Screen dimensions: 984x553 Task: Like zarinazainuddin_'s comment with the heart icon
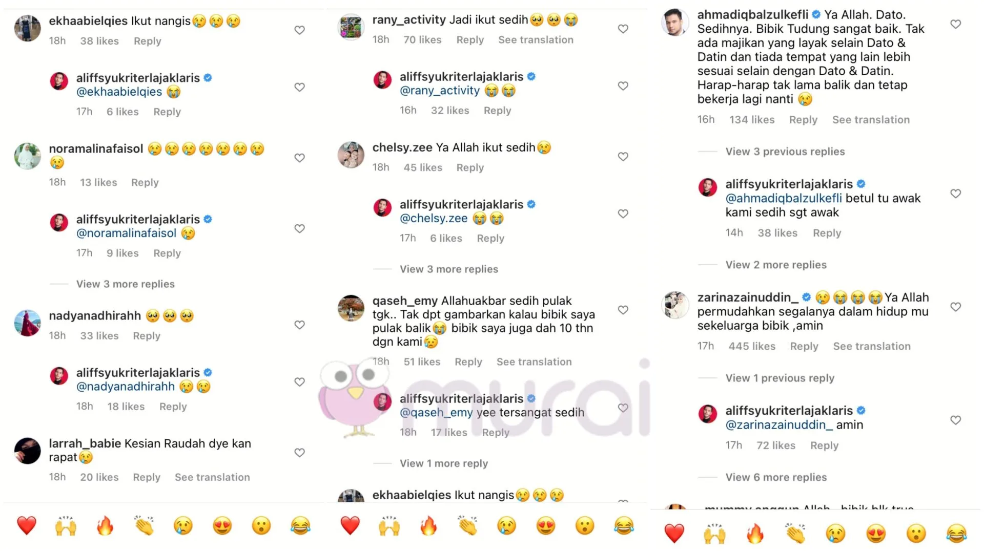(956, 307)
